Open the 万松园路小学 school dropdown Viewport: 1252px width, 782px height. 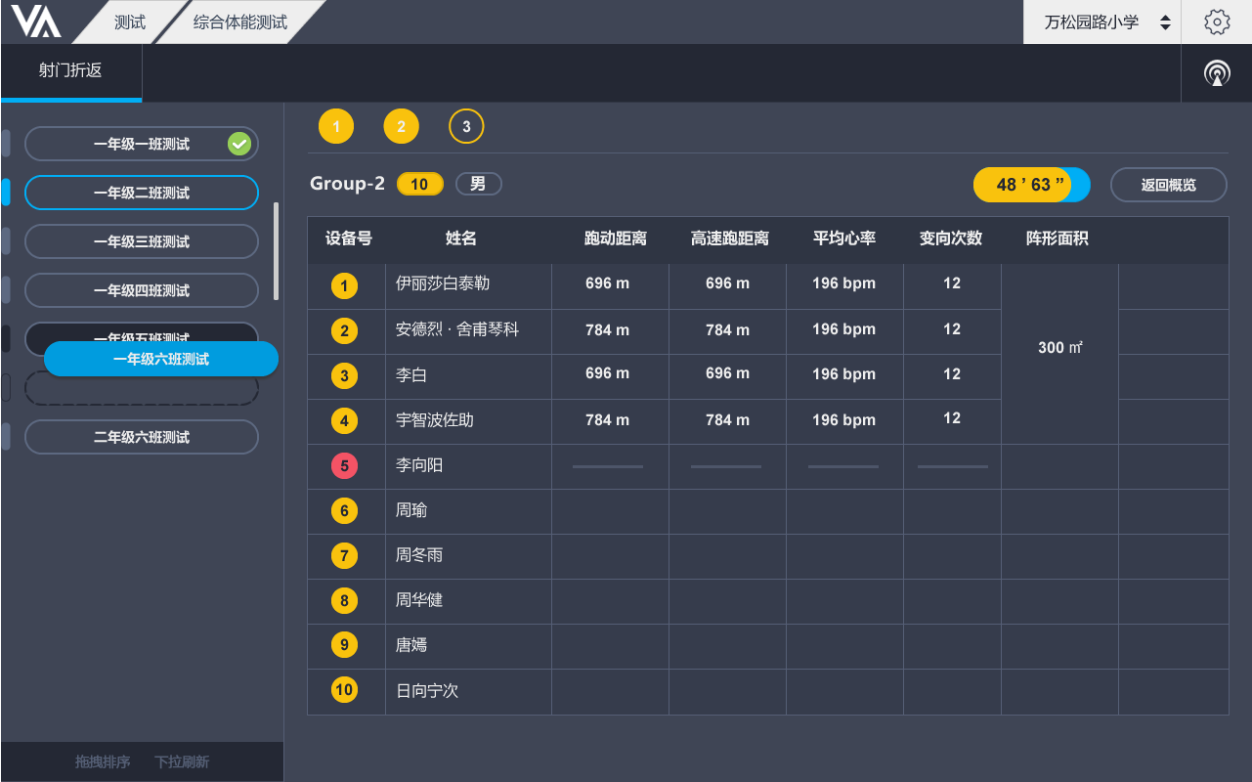(1102, 22)
